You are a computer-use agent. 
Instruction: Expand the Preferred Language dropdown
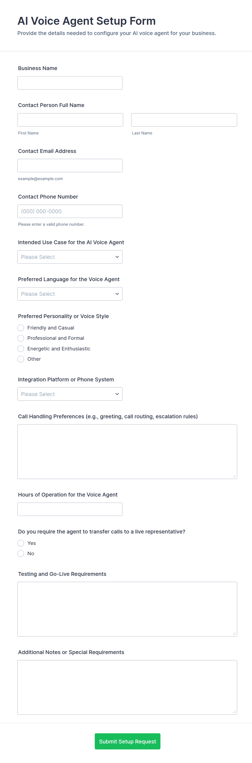pos(70,294)
